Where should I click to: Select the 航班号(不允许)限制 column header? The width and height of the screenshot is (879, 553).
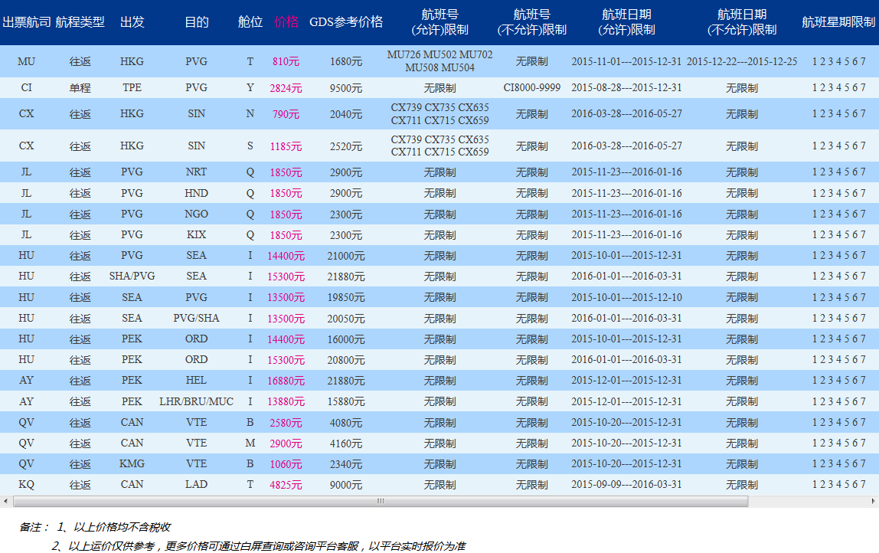pos(532,22)
